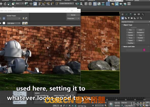
Task: Open the Animation menu
Action: click(6, 1)
